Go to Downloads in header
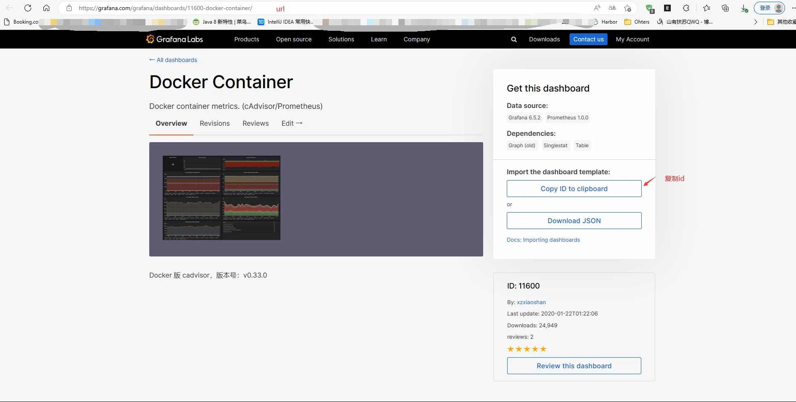The image size is (796, 402). (x=544, y=39)
